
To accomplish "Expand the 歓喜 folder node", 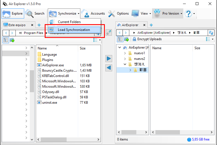I will tap(130, 70).
